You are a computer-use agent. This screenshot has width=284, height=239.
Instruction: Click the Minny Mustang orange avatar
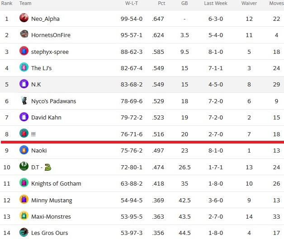pos(24,199)
